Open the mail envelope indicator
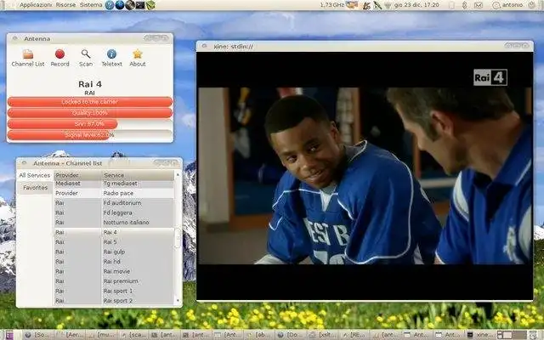This screenshot has width=544, height=340. (x=479, y=5)
